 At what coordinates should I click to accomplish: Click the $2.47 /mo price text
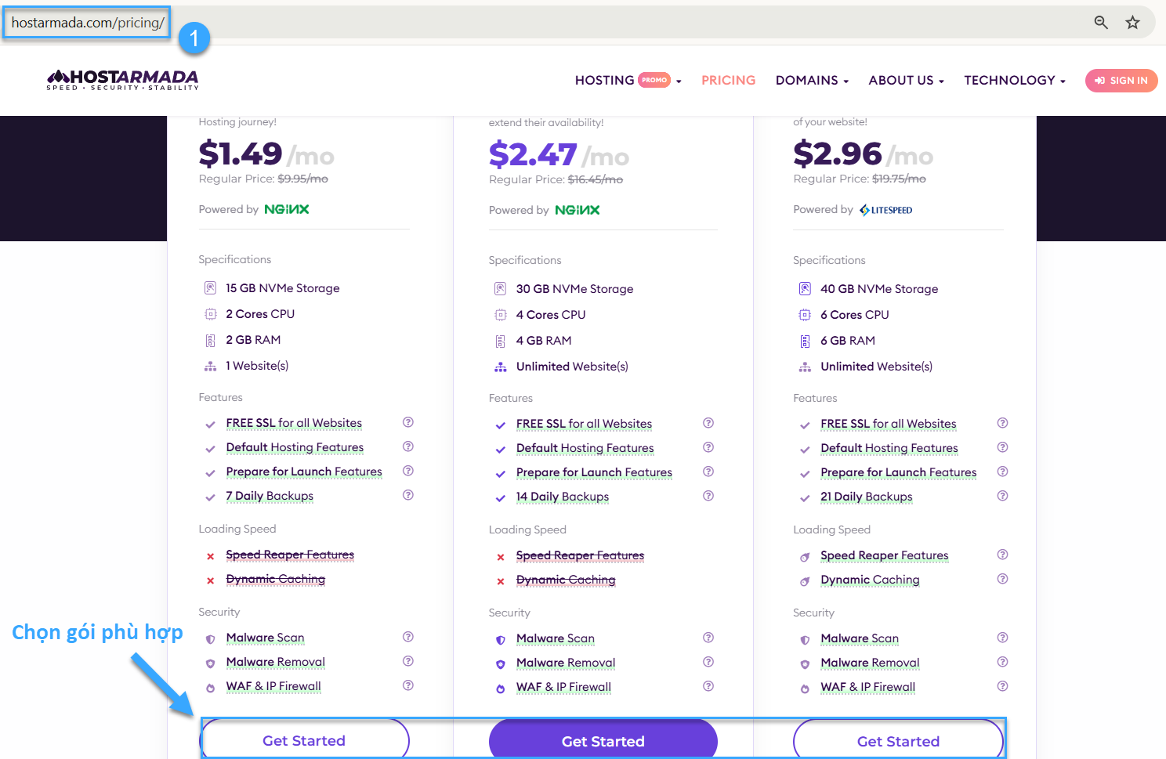[x=559, y=155]
